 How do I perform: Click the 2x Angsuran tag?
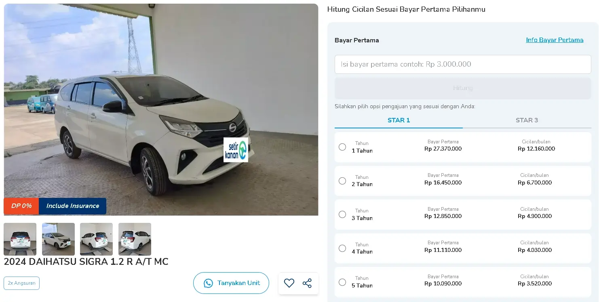[x=21, y=283]
